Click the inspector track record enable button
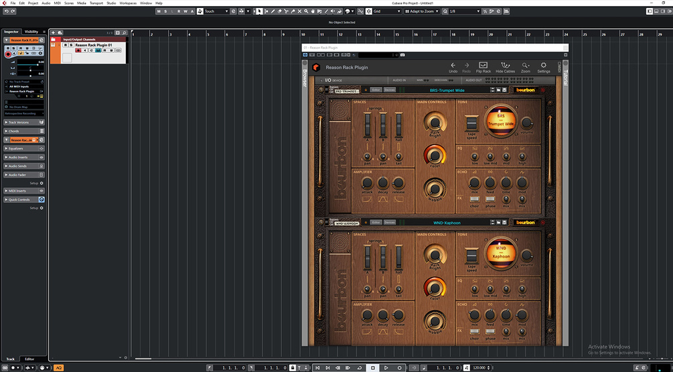Screen dimensions: 673x372 coord(8,54)
